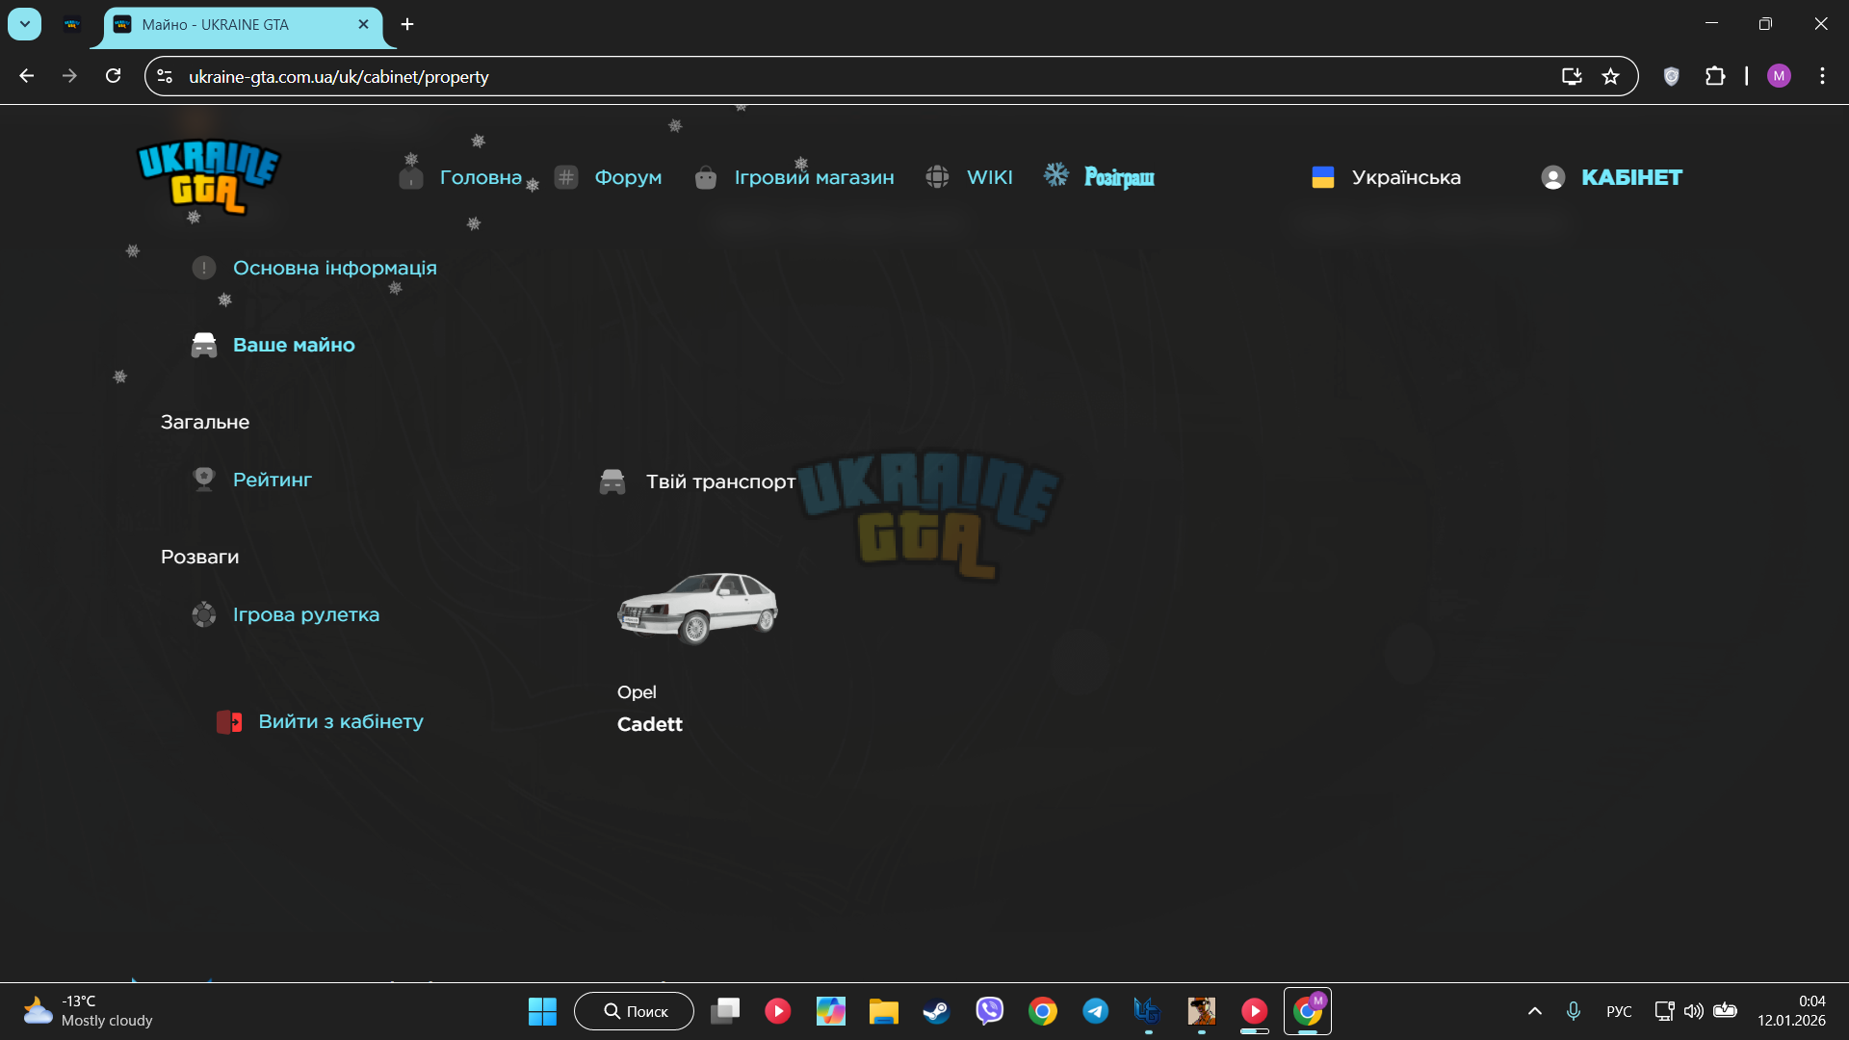The width and height of the screenshot is (1849, 1040).
Task: Click the Opel brand label
Action: click(x=637, y=692)
